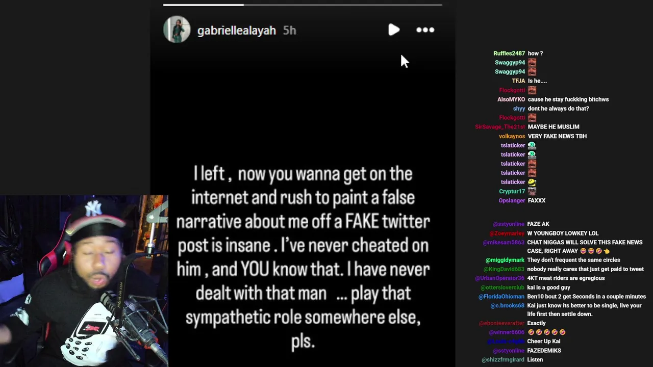
Task: Open the Opslanger chat user
Action: click(x=512, y=200)
